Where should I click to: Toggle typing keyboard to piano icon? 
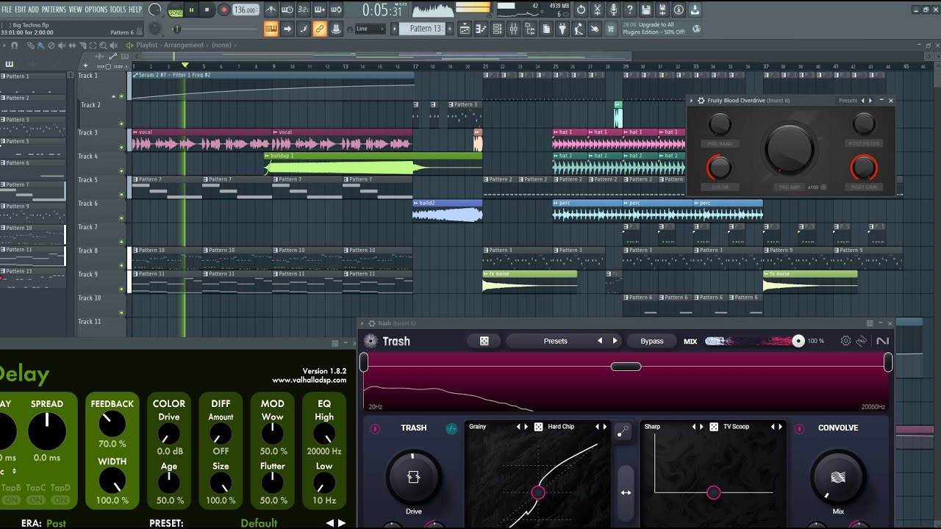click(271, 29)
